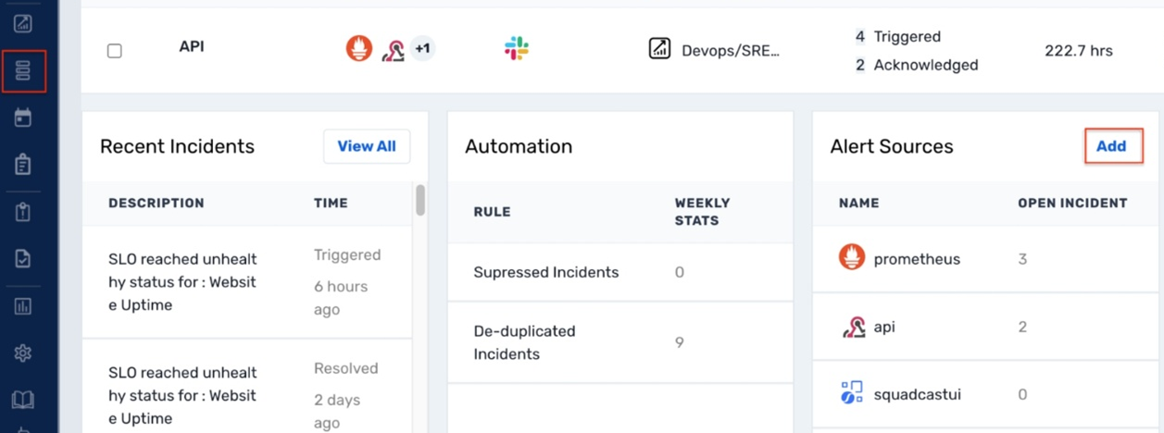Add a new alert source

point(1111,146)
